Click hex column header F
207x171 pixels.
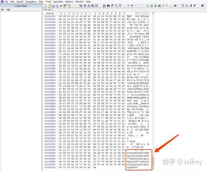(x=124, y=13)
